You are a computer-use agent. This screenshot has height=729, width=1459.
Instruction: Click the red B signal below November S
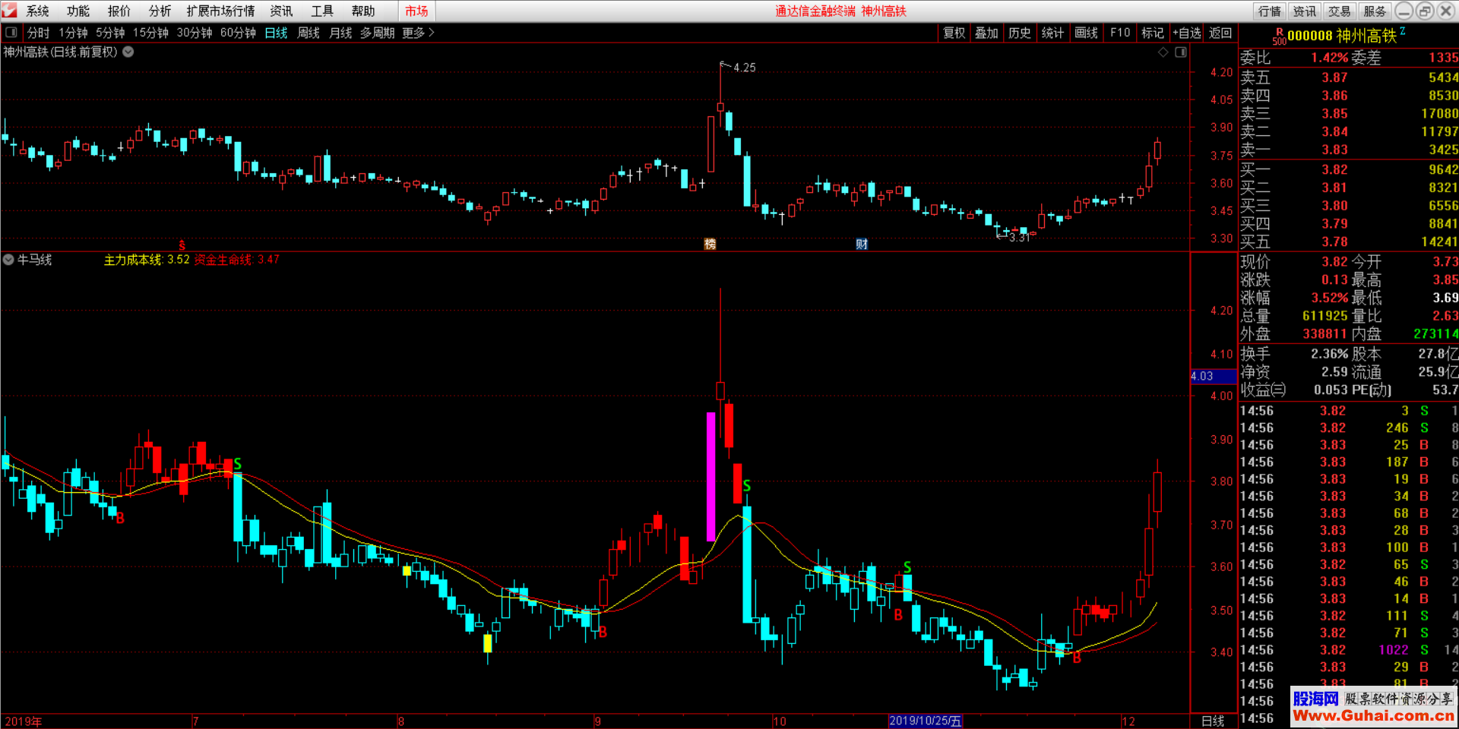[898, 614]
